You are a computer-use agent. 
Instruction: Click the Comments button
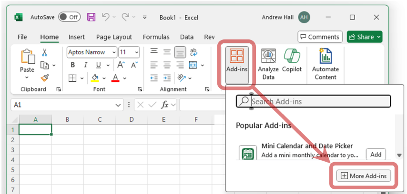point(320,37)
